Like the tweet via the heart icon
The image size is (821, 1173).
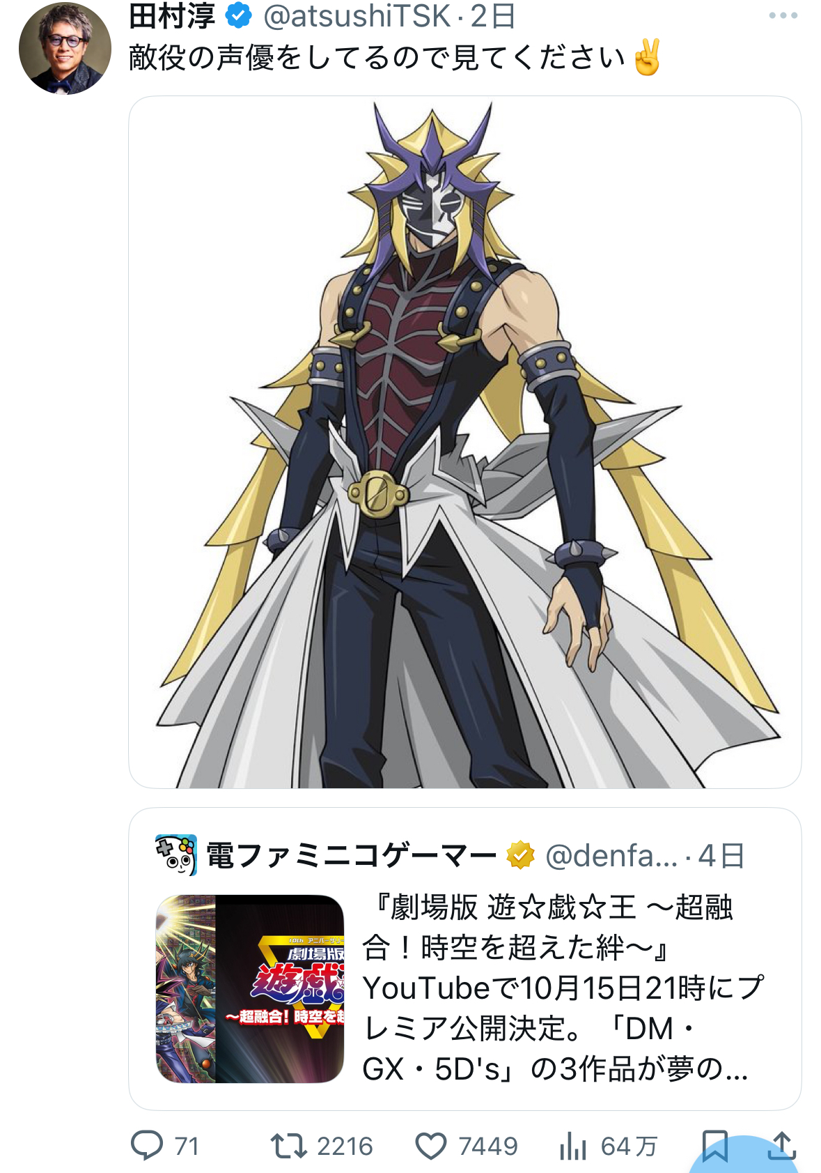[431, 1146]
